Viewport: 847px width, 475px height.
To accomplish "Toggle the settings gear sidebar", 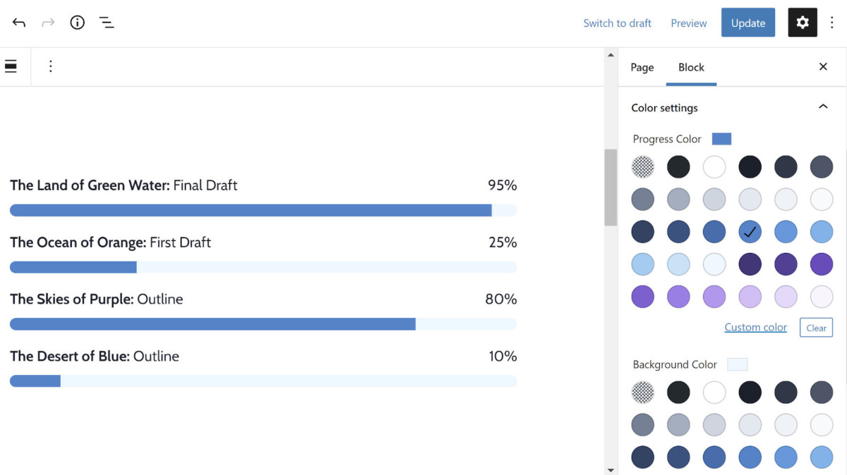I will [x=802, y=23].
